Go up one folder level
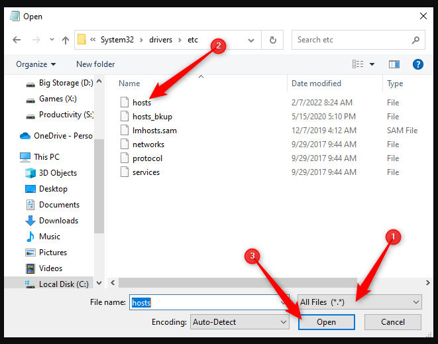The image size is (438, 344). tap(66, 40)
